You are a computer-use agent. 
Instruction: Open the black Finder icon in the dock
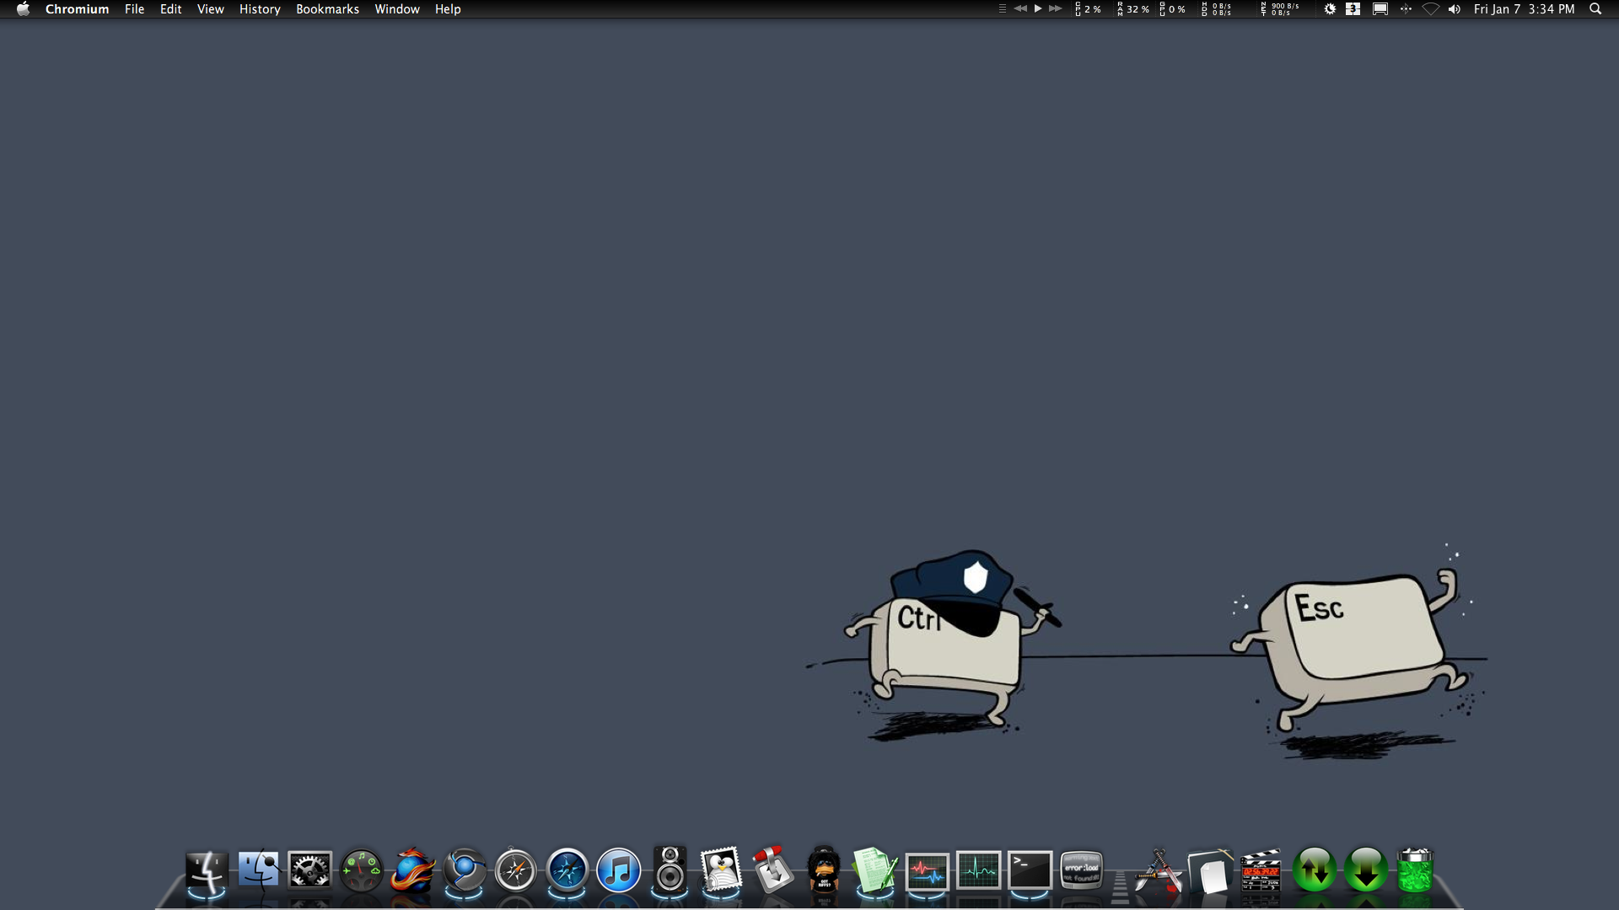pos(207,870)
